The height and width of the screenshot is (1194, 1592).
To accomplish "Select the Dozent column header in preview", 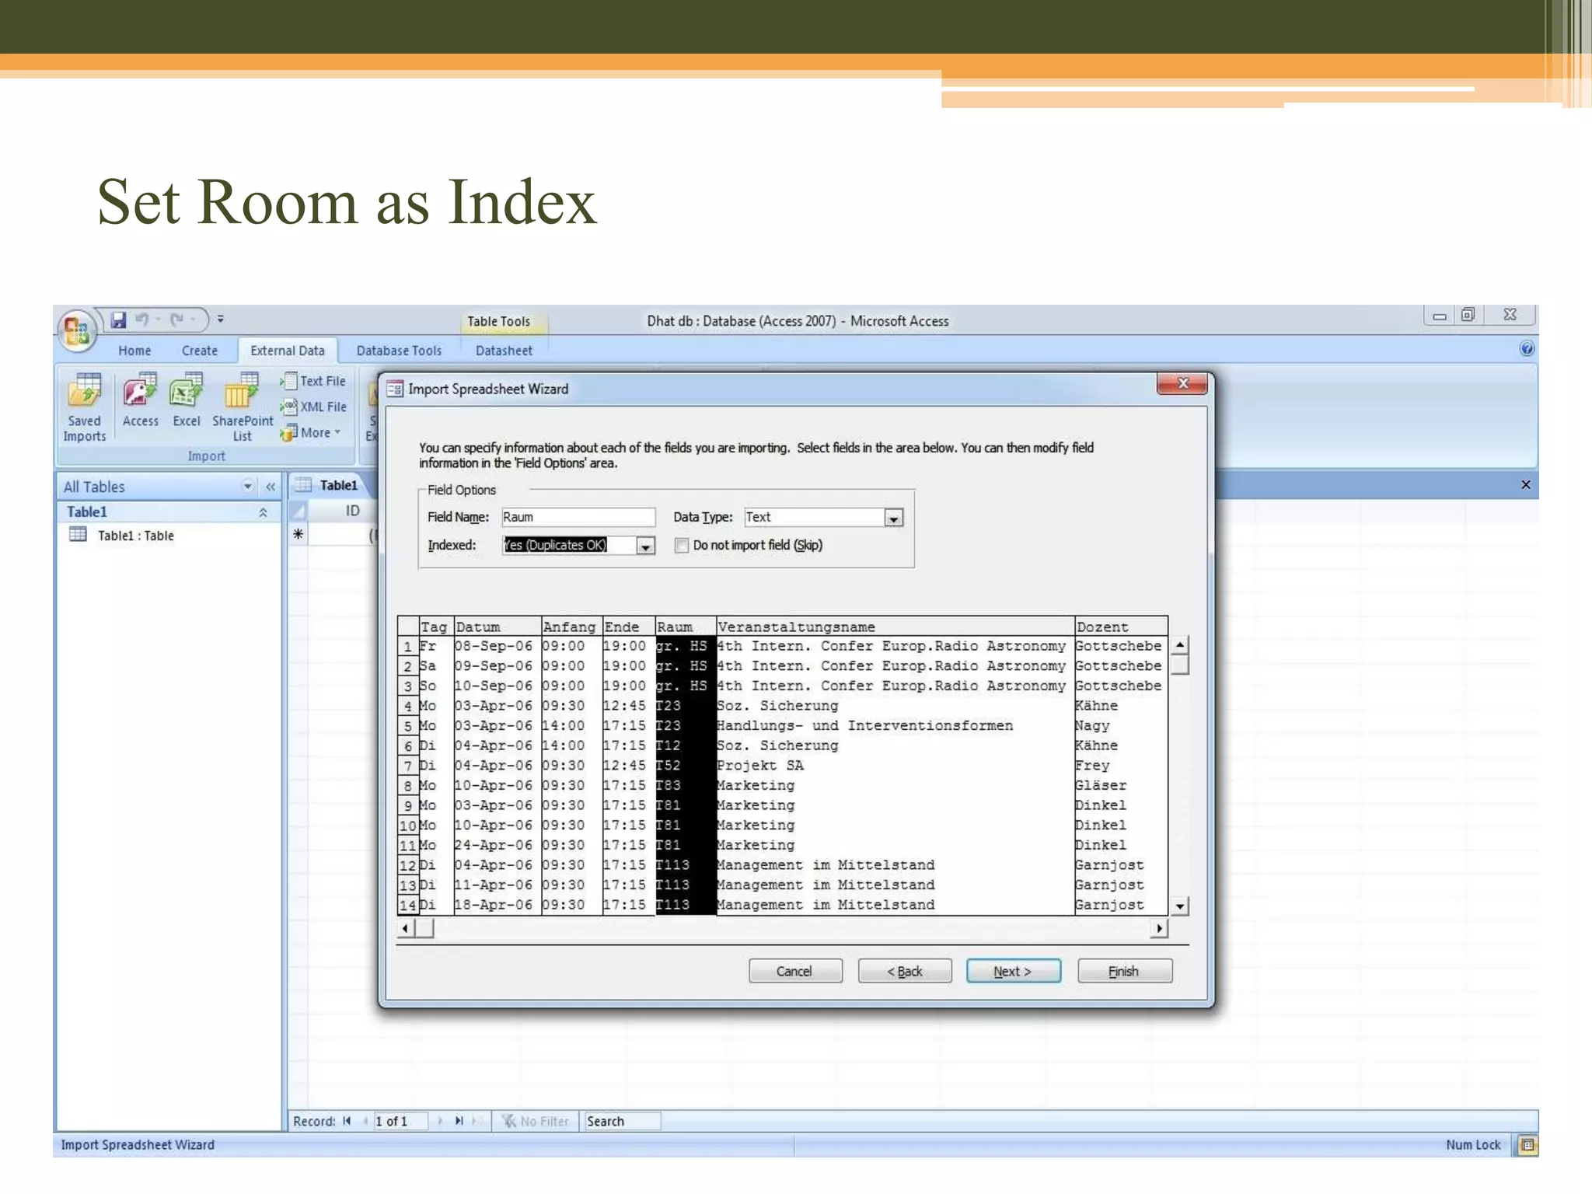I will click(1121, 627).
